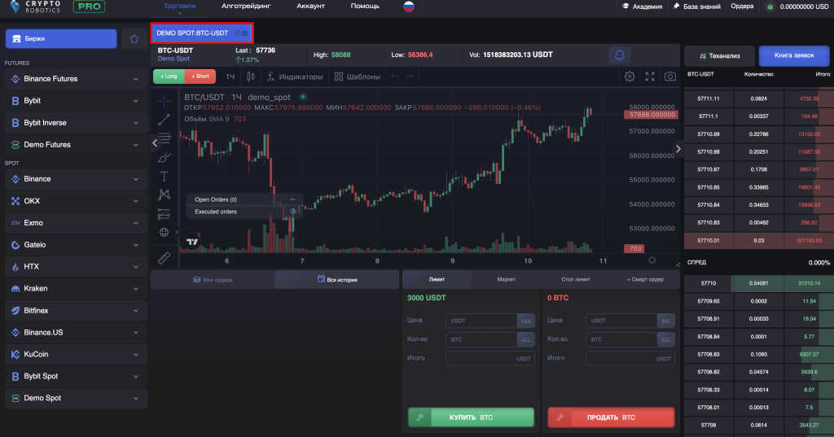Toggle Executed orders display on chart
The width and height of the screenshot is (834, 437).
point(292,212)
